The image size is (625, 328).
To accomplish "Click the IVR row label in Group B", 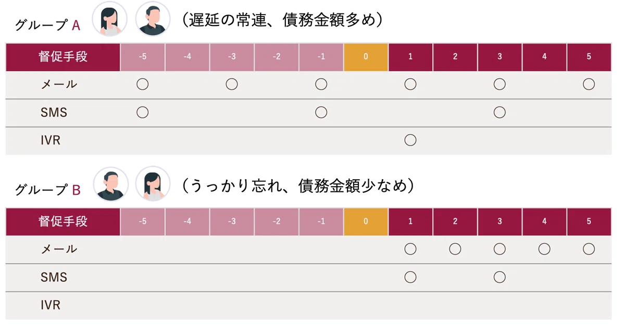I will pyautogui.click(x=51, y=305).
